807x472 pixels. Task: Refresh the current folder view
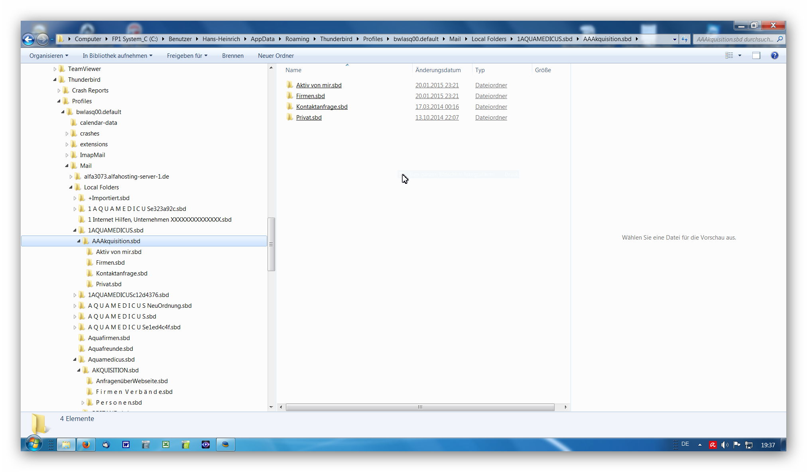(x=685, y=39)
